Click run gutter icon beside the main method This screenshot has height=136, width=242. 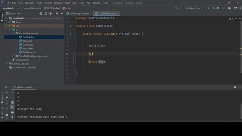pos(71,34)
